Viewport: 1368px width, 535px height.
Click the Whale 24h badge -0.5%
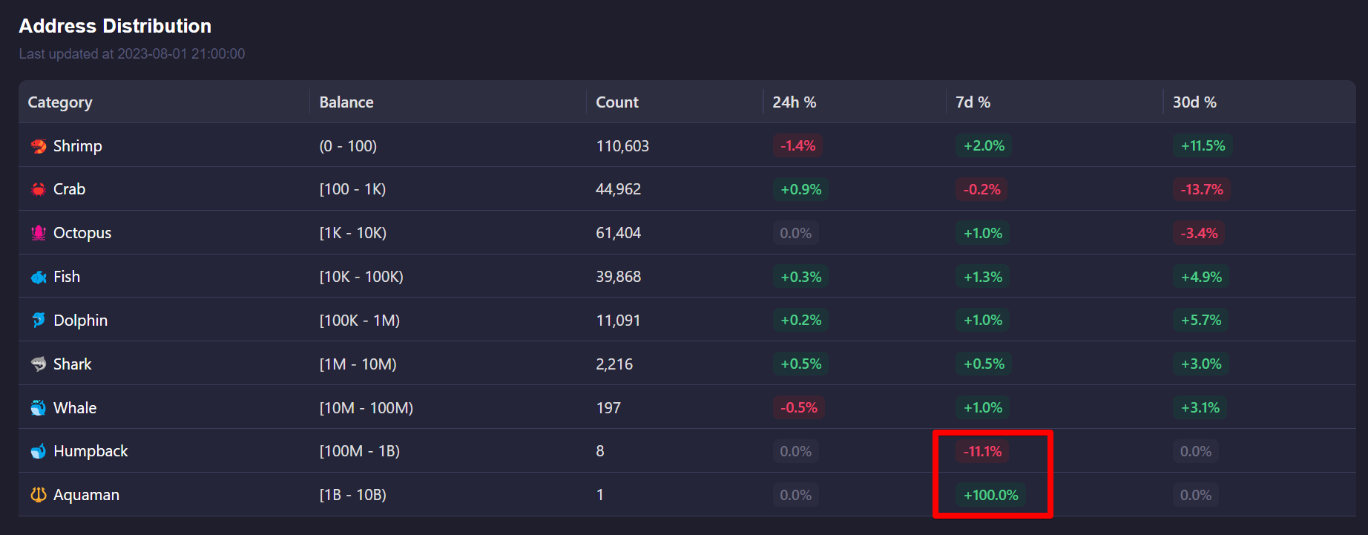pos(798,408)
